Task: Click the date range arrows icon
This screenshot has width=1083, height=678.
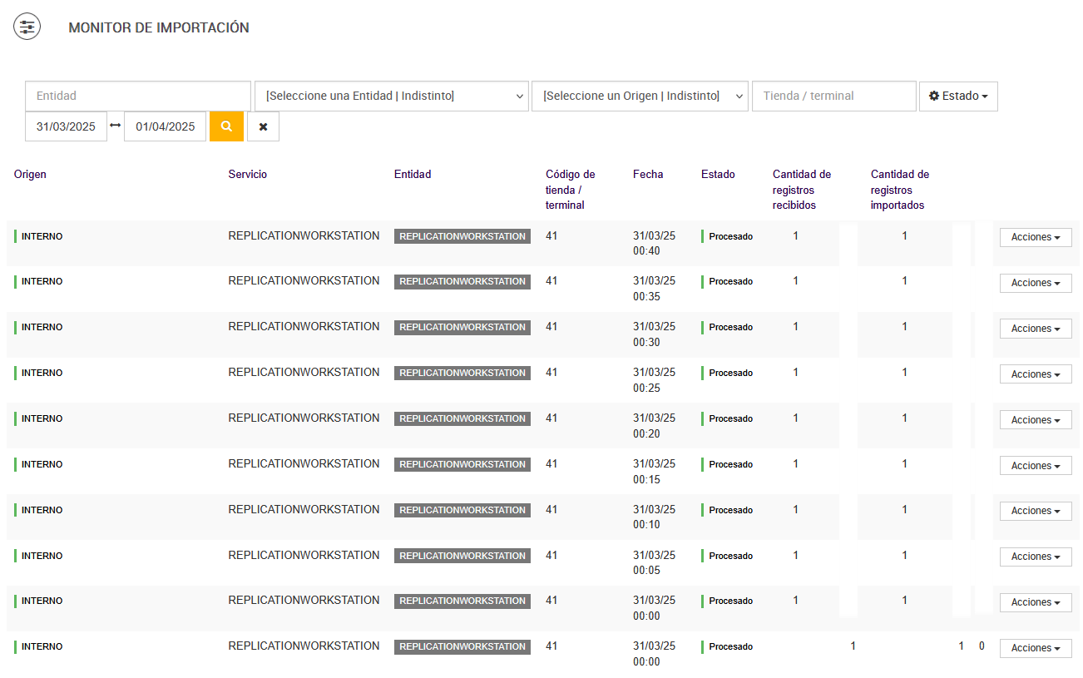Action: pyautogui.click(x=116, y=126)
